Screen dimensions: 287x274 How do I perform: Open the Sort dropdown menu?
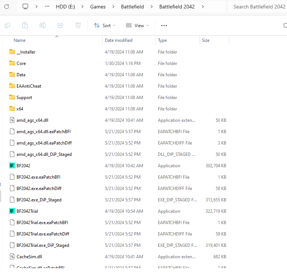(x=104, y=26)
